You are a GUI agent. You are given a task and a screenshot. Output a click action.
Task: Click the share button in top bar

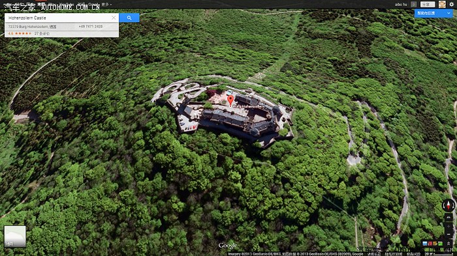tap(428, 4)
